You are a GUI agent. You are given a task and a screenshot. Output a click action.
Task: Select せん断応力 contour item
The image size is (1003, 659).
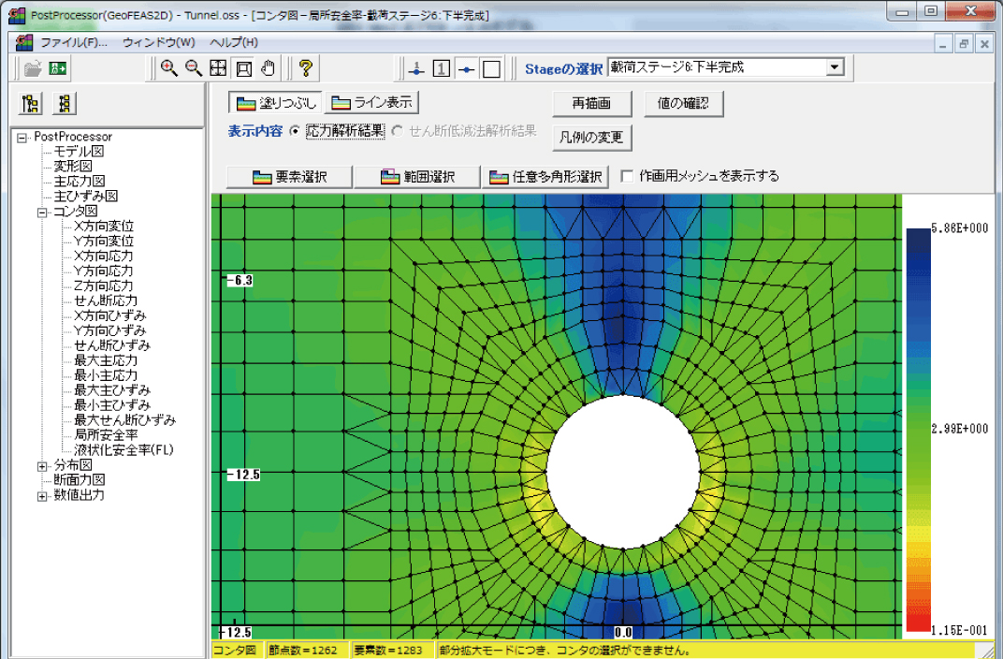(x=106, y=300)
